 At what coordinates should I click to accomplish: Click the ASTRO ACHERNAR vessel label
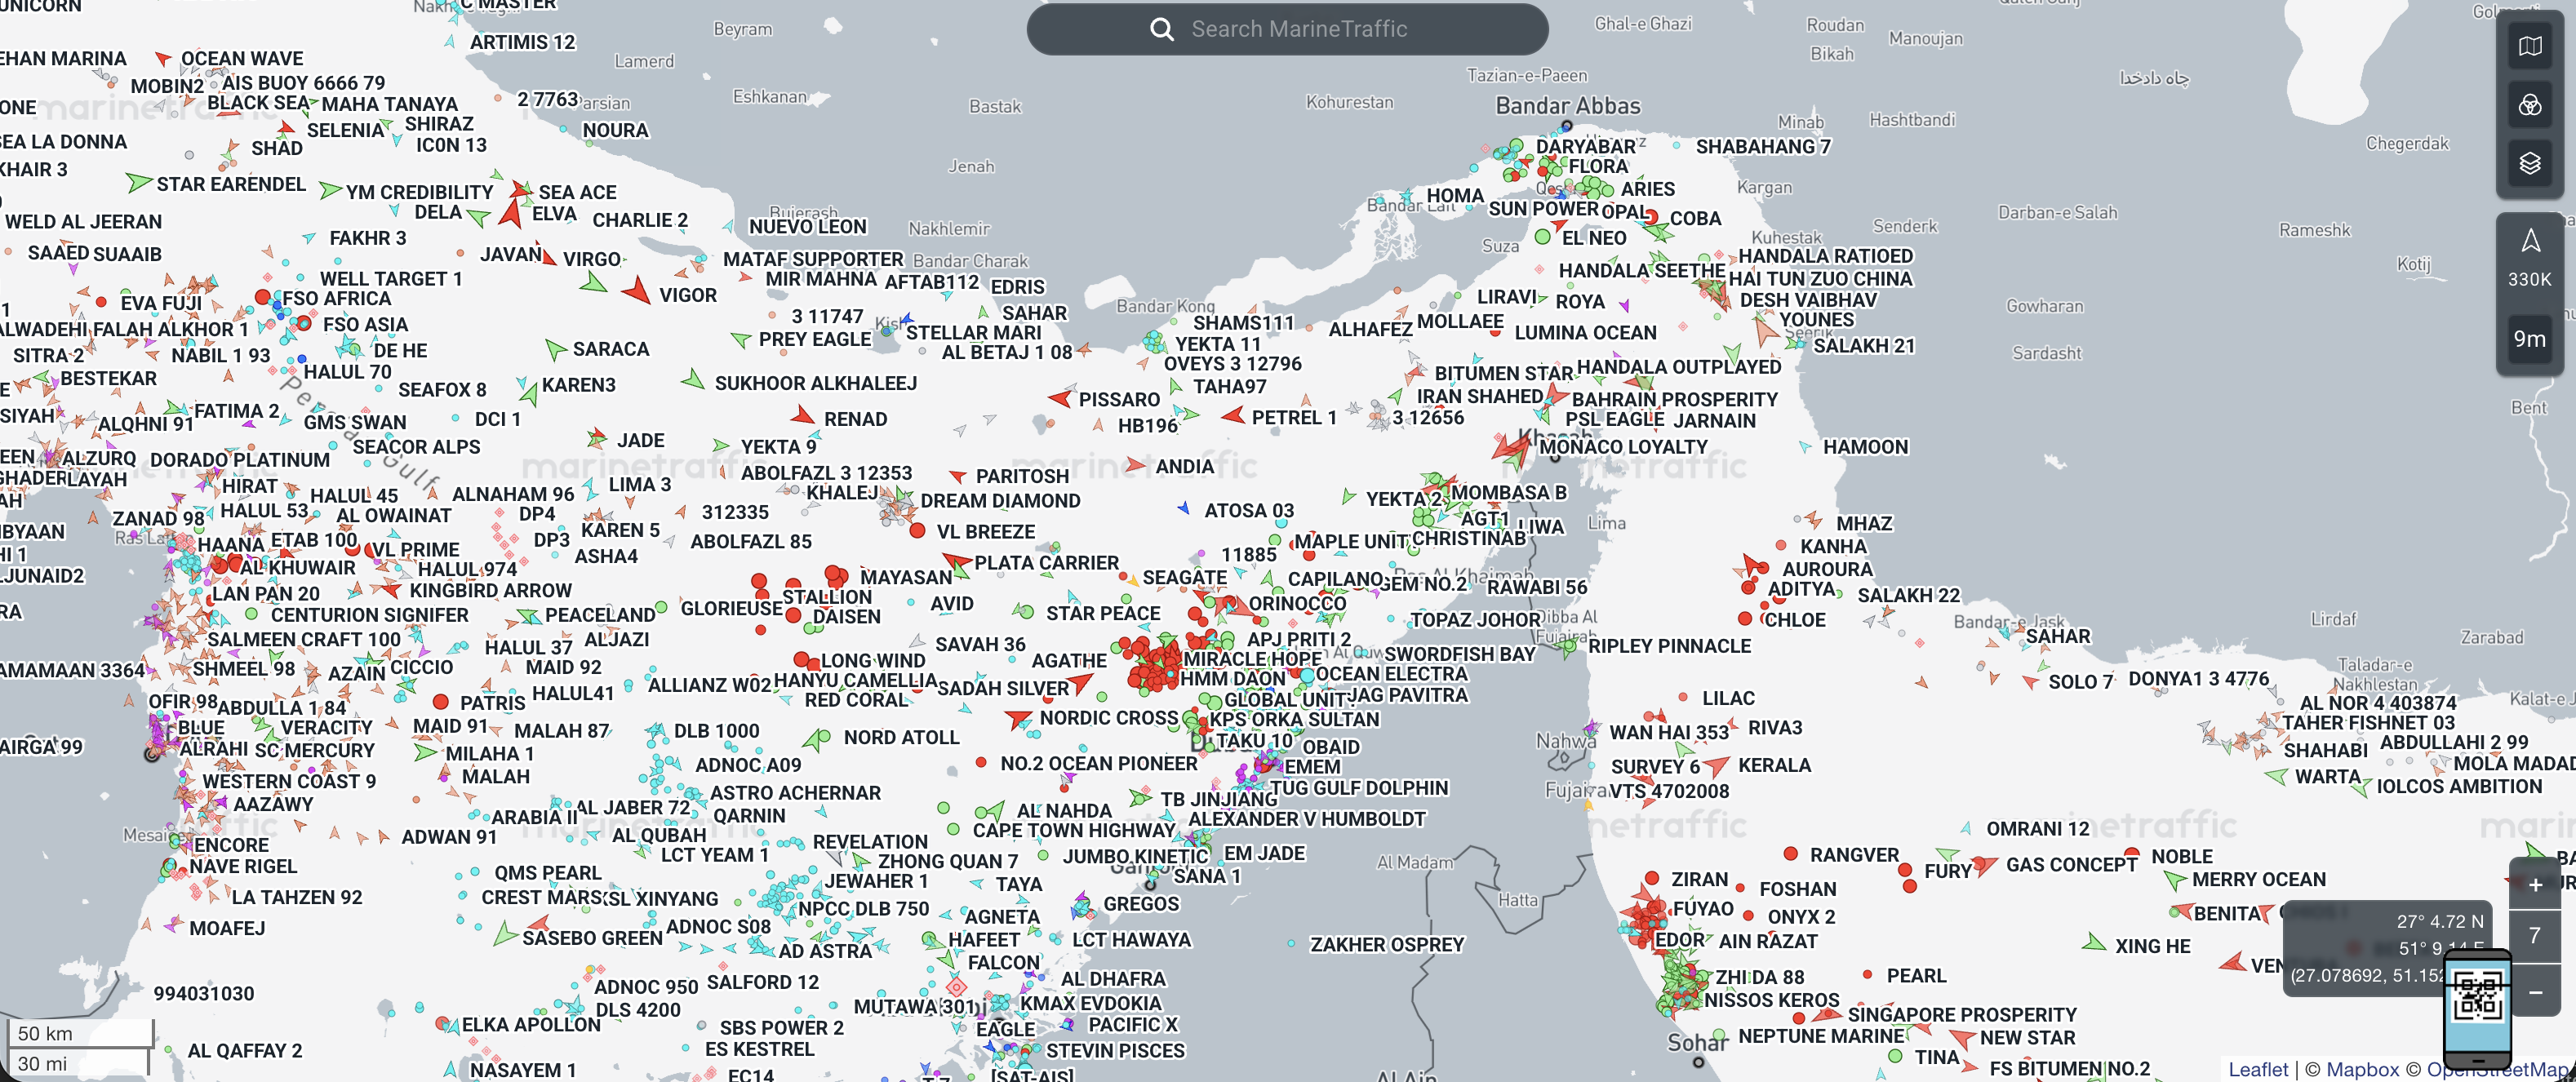coord(795,793)
